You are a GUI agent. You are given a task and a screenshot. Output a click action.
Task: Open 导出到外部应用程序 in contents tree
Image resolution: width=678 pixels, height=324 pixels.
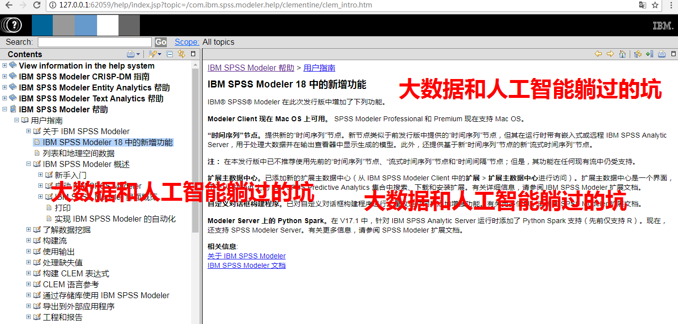[79, 306]
